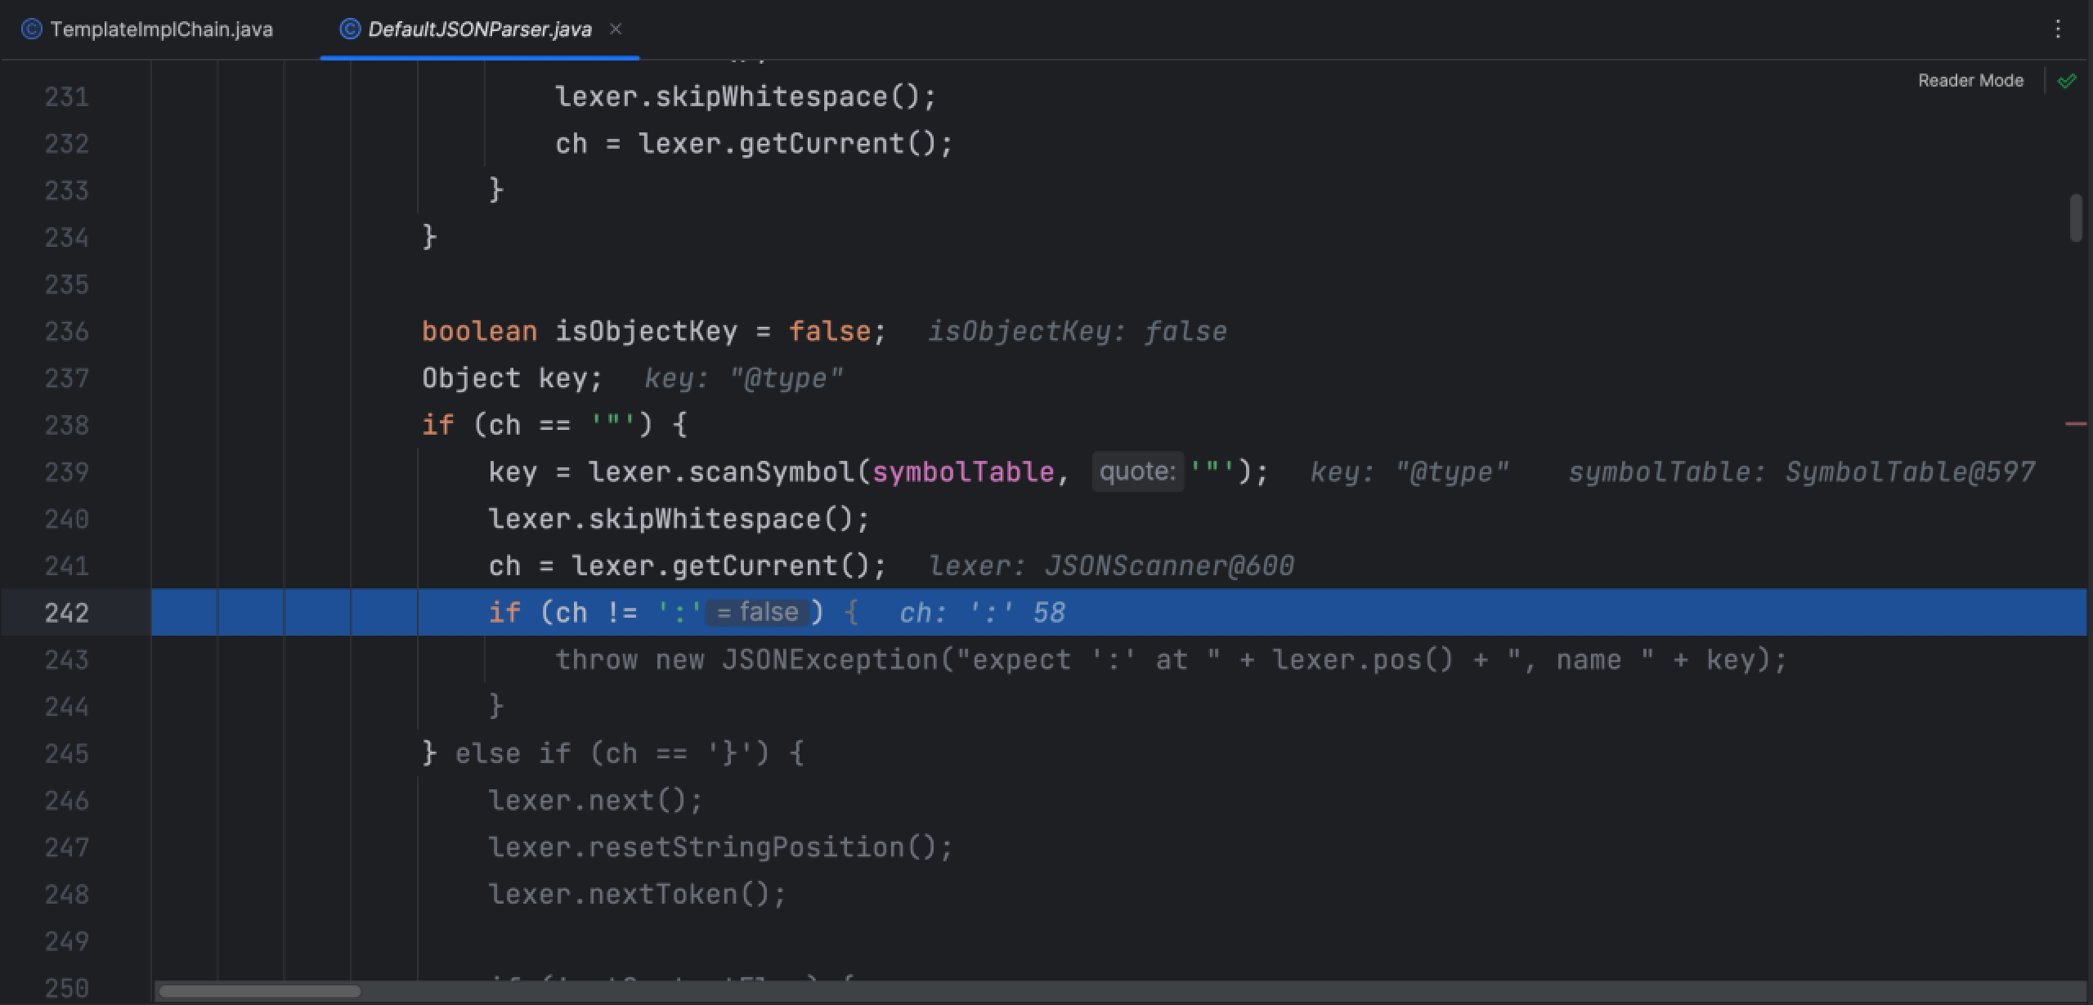Click the horizontal scrollbar thumb
The height and width of the screenshot is (1005, 2093).
(x=260, y=991)
